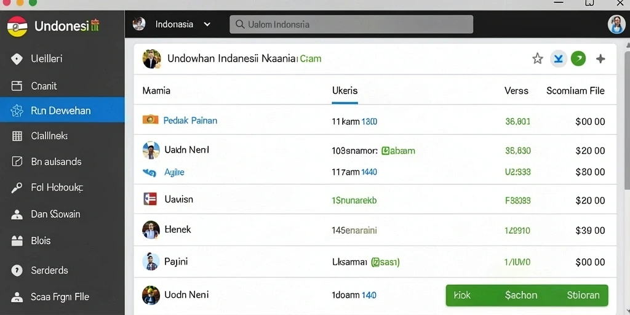
Task: Click the blue download arrow icon
Action: click(558, 59)
